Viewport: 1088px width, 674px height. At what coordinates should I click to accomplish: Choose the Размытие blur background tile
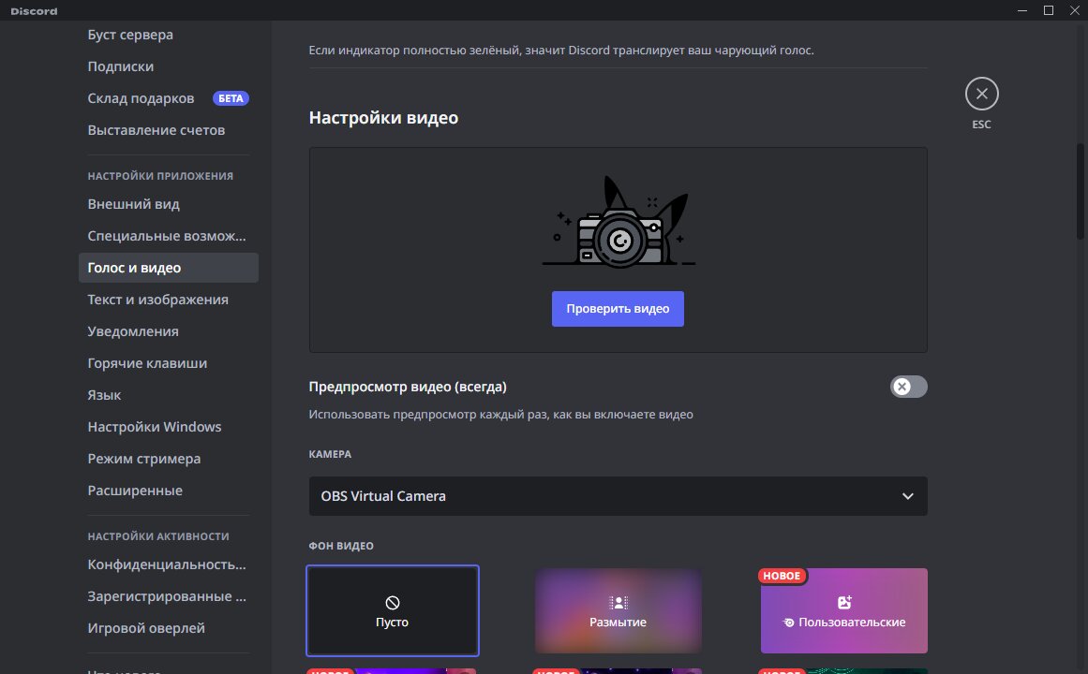coord(618,611)
